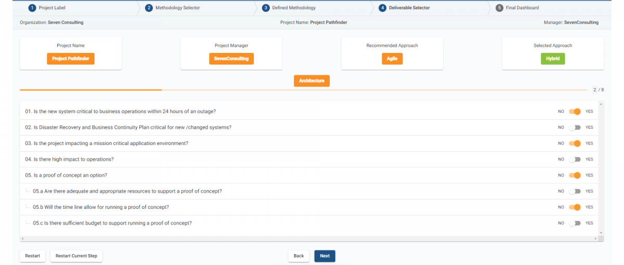Image resolution: width=624 pixels, height=265 pixels.
Task: Toggle question 05 proof of concept option switch
Action: coord(575,175)
